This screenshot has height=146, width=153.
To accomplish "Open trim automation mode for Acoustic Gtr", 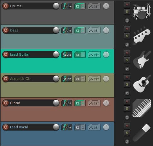I will [94, 79].
